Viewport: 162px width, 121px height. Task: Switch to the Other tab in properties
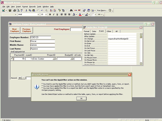point(109,31)
